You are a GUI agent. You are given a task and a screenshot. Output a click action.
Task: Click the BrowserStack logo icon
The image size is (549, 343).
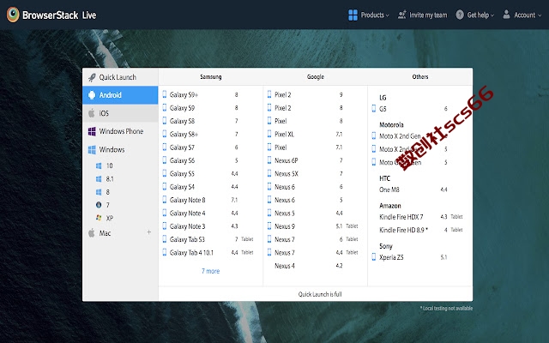pyautogui.click(x=13, y=15)
